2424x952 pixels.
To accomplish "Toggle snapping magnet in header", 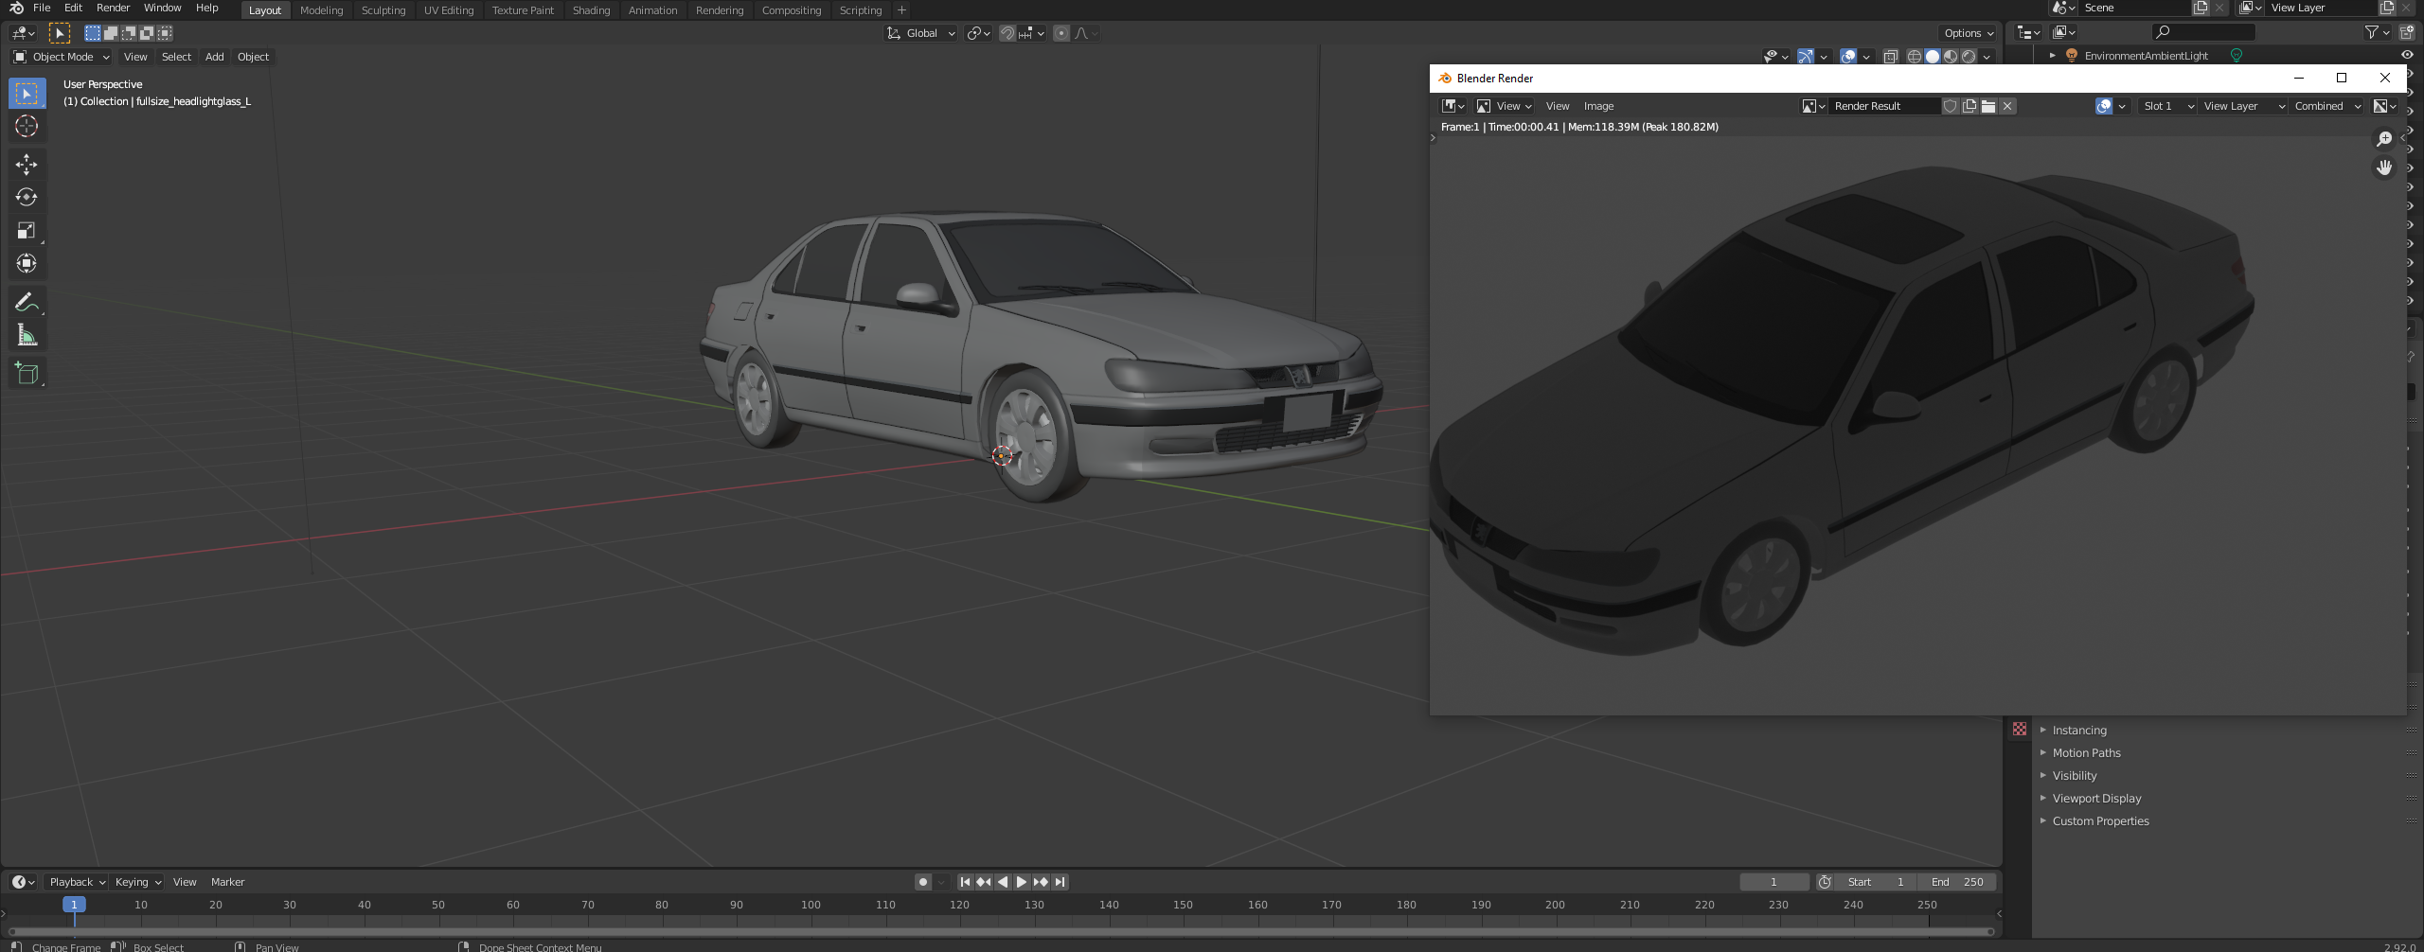I will coord(1007,33).
